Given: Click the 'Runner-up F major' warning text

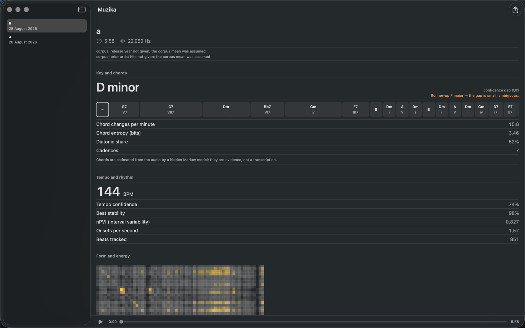Looking at the screenshot, I should click(x=475, y=96).
